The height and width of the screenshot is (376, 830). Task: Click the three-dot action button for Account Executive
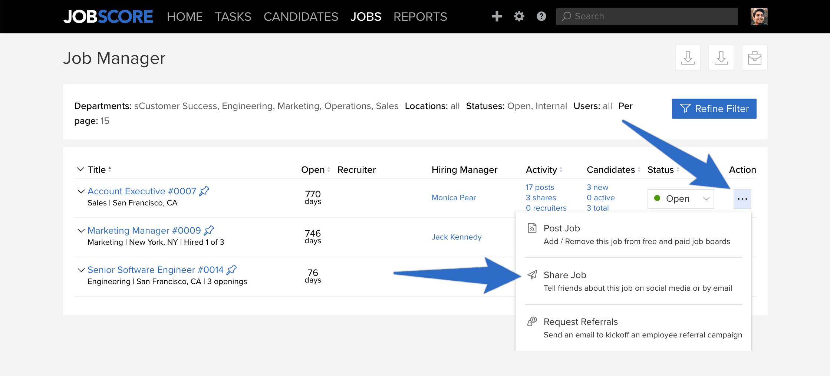[742, 199]
